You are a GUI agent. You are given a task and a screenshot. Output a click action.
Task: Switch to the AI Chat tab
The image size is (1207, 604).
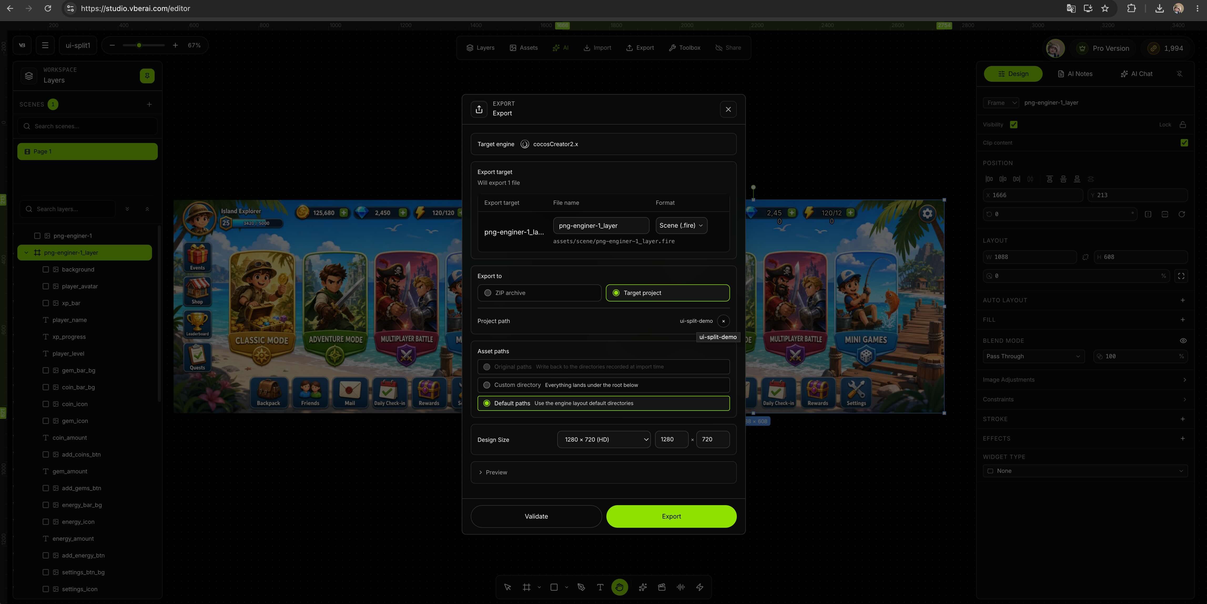pos(1137,74)
